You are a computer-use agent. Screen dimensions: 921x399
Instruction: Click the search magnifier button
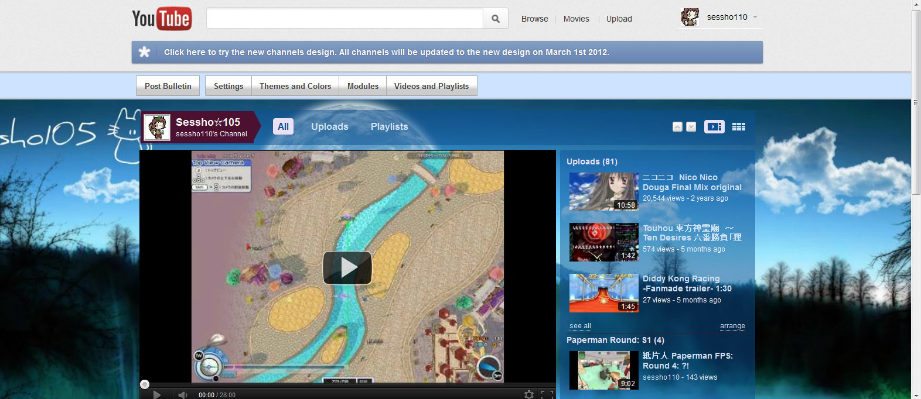pyautogui.click(x=496, y=19)
